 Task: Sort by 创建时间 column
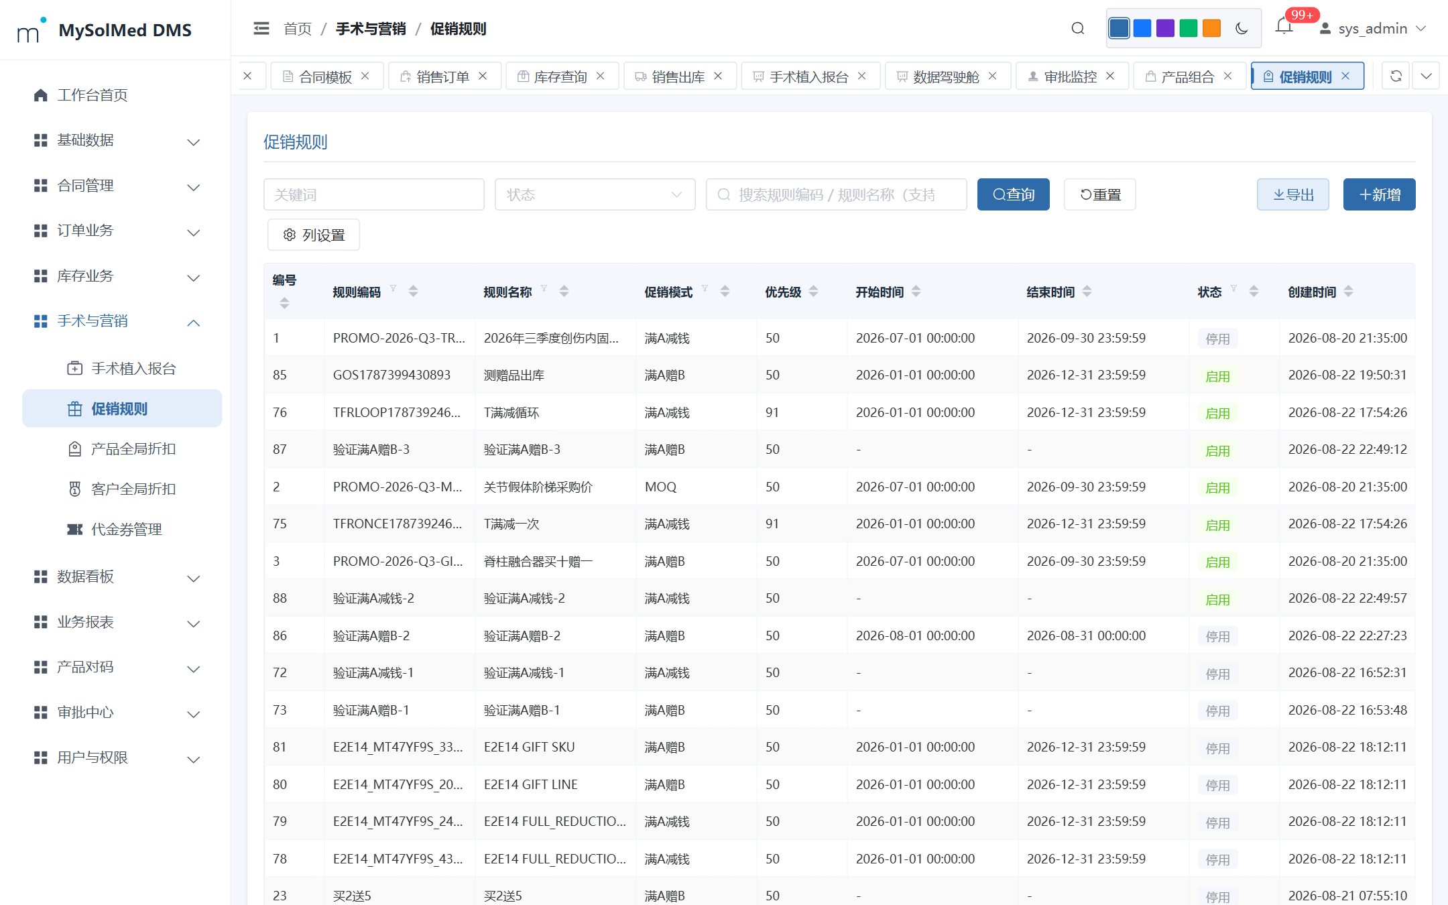coord(1348,291)
